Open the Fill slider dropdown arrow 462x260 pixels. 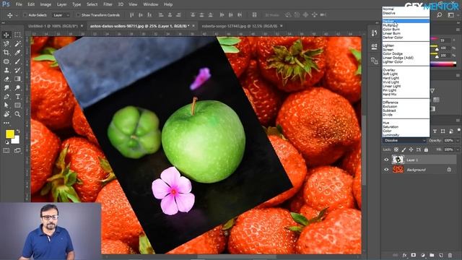click(458, 149)
